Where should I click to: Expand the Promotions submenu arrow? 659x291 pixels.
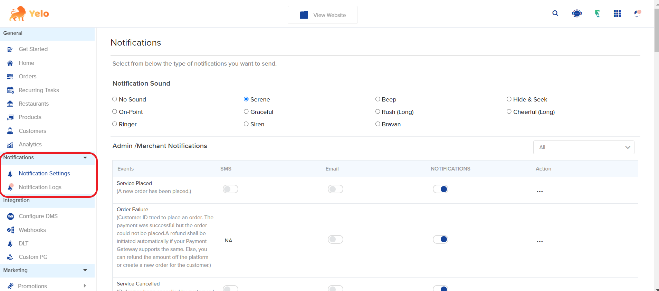(85, 286)
